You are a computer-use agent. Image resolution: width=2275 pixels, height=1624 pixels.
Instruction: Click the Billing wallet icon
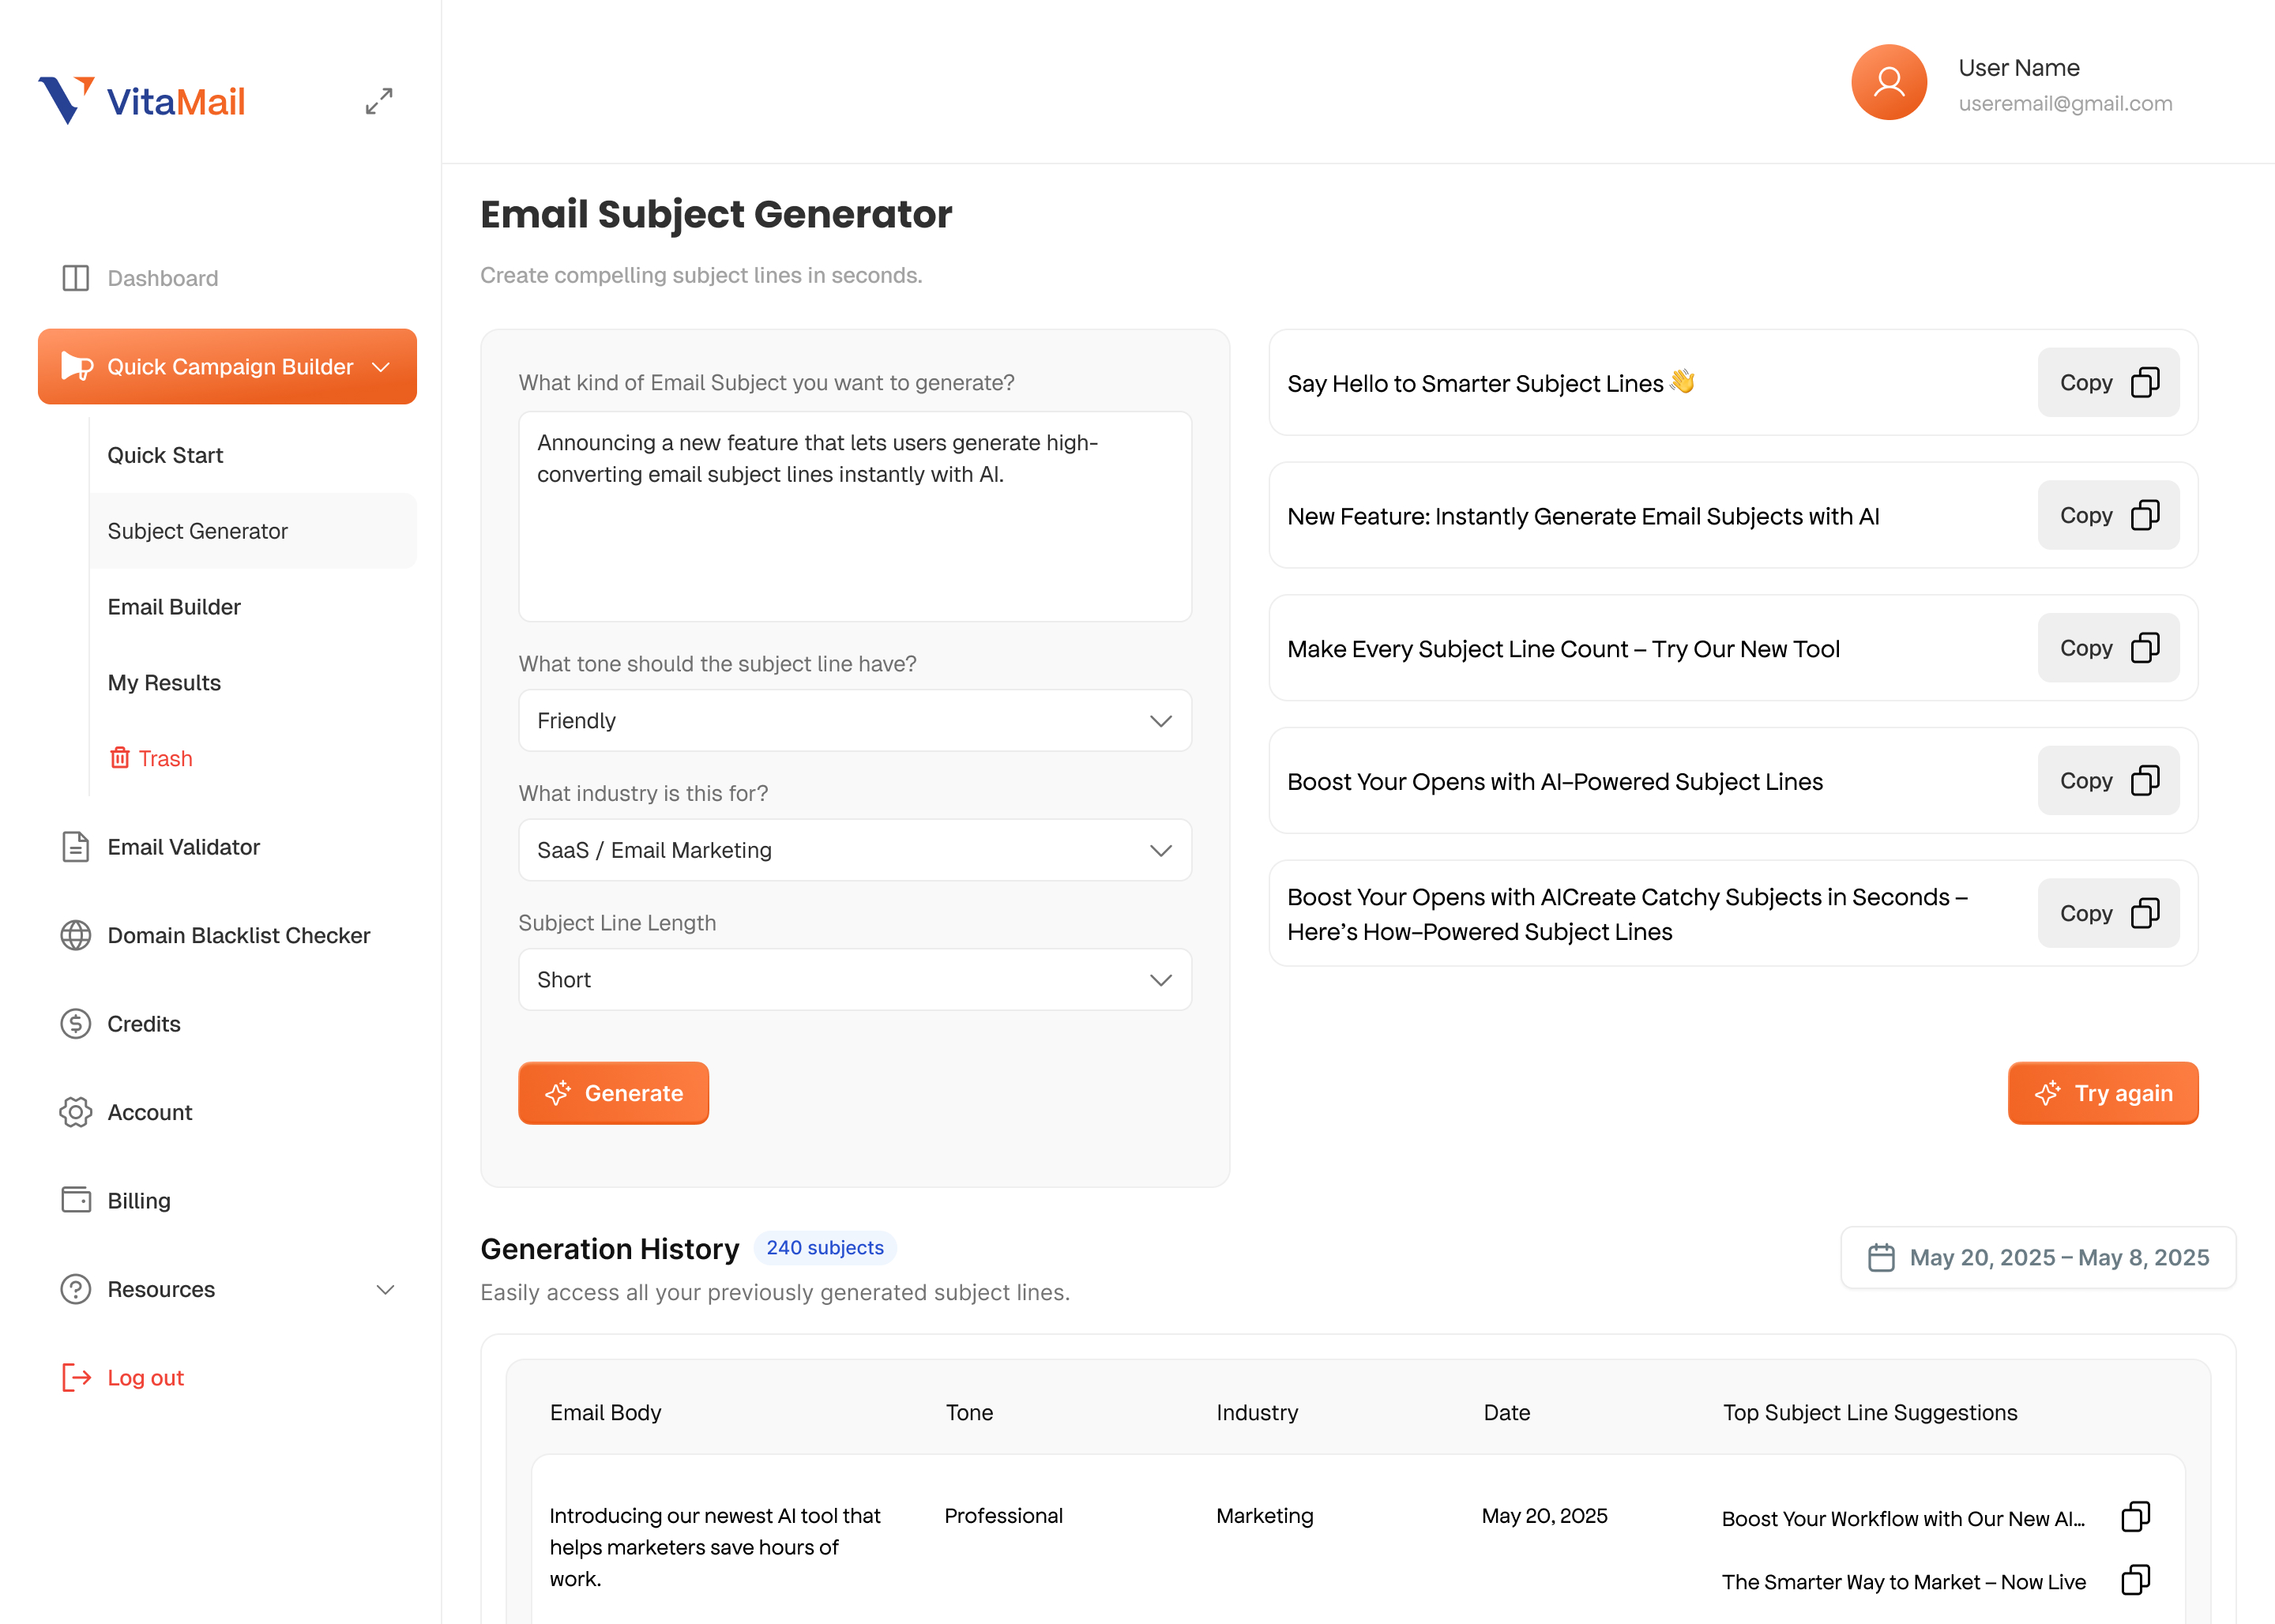click(x=76, y=1200)
